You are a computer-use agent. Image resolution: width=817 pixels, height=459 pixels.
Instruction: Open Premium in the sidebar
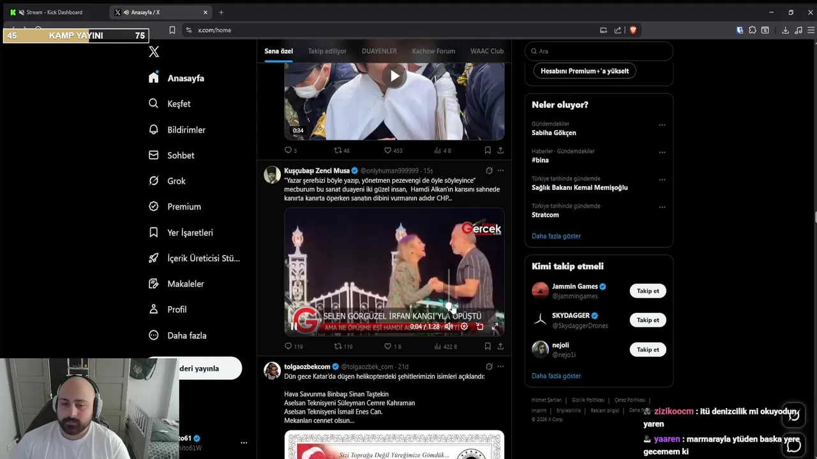(174, 207)
